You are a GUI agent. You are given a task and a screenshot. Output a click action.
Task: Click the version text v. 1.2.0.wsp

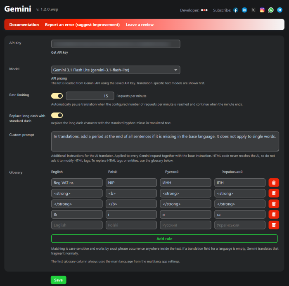pos(47,9)
